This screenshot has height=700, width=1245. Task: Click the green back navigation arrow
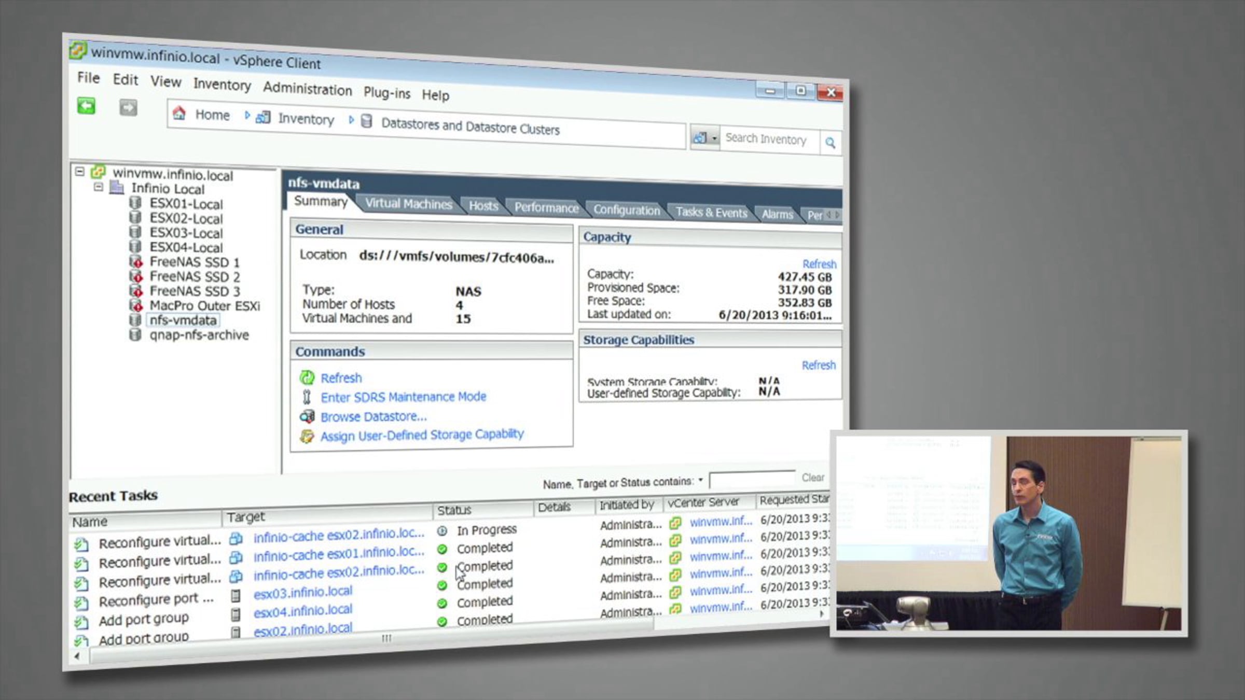(x=86, y=106)
